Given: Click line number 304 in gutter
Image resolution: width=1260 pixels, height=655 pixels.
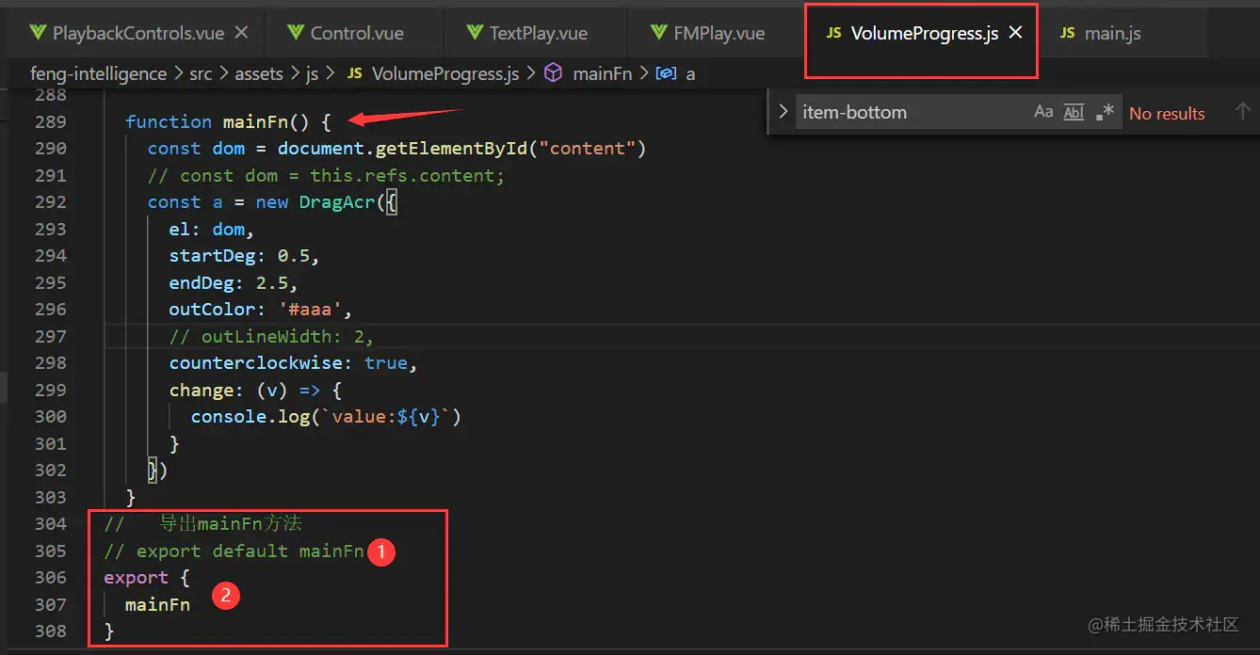Looking at the screenshot, I should (x=50, y=523).
